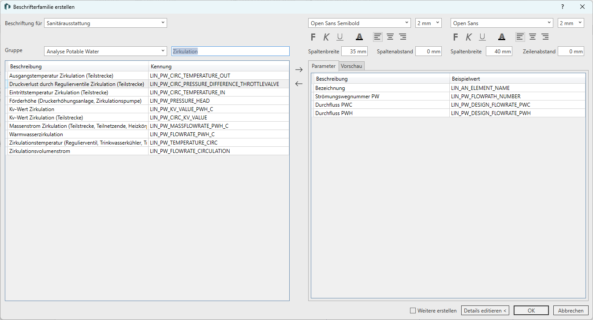Click left arrow to remove parameter
Screen dimensions: 593x320
(x=299, y=84)
